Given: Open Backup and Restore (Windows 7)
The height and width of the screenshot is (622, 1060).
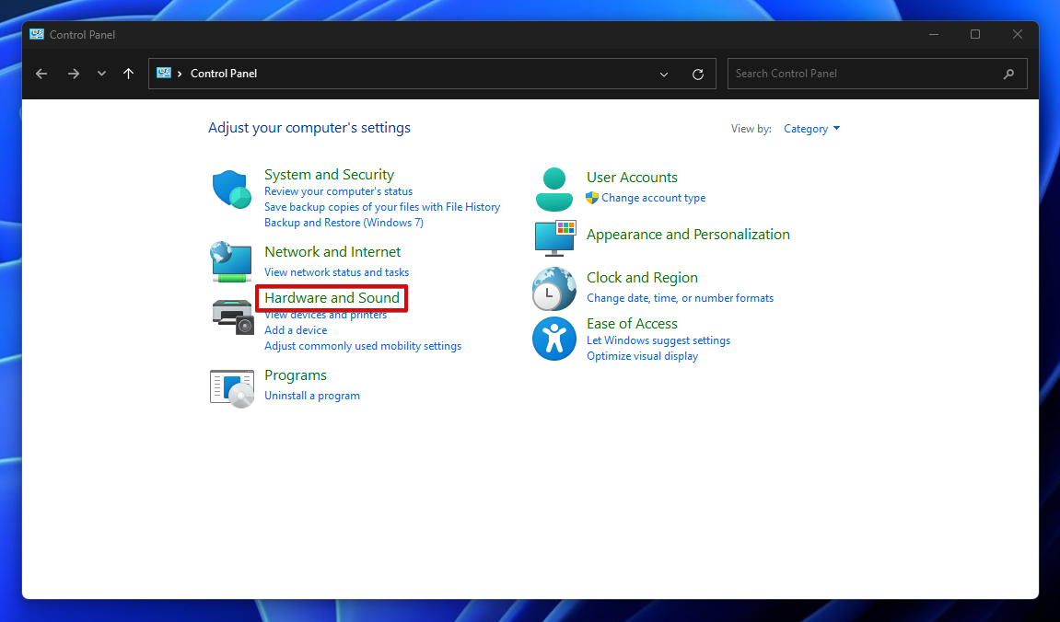Looking at the screenshot, I should (x=344, y=222).
